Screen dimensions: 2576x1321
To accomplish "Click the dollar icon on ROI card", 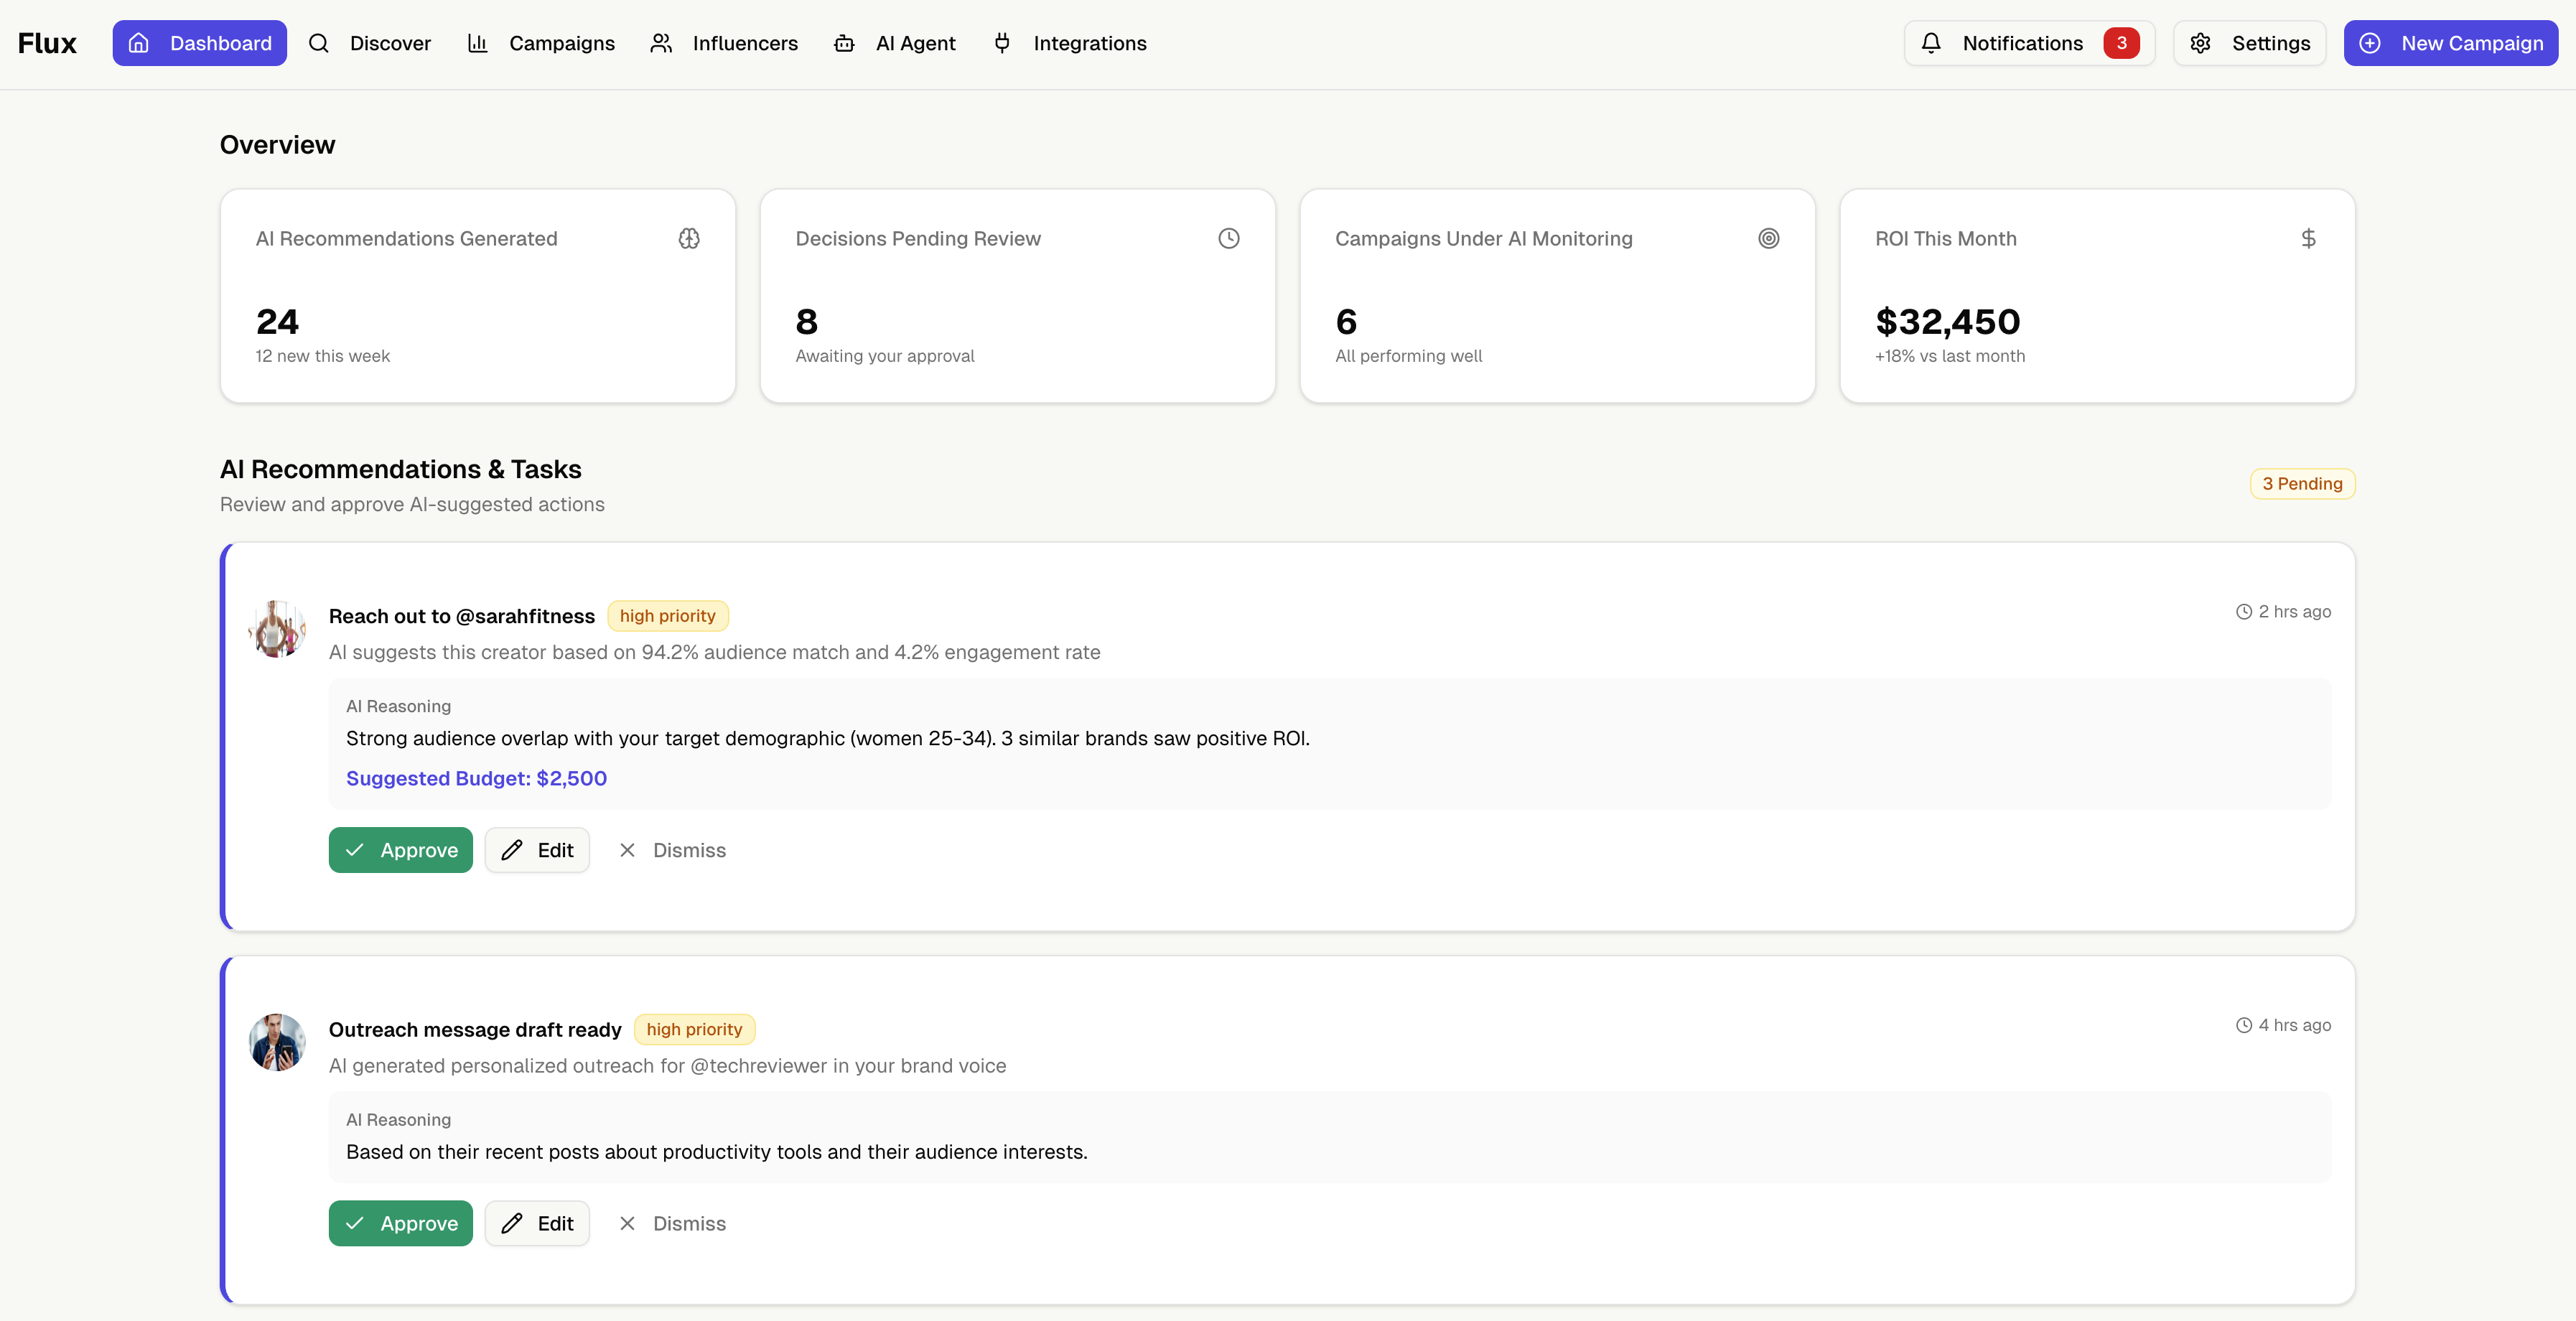I will (2308, 238).
